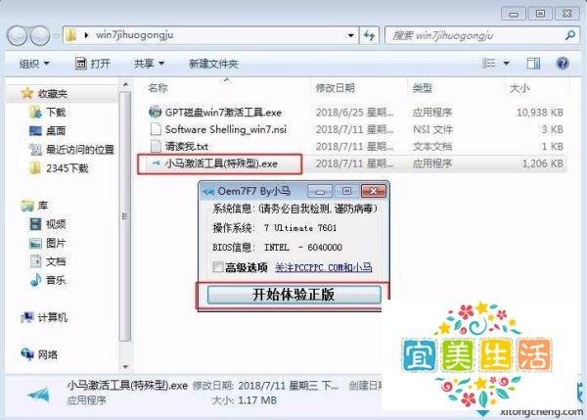Select GPT磁盘win7激活工具.exe file
This screenshot has width=587, height=420.
tap(223, 112)
